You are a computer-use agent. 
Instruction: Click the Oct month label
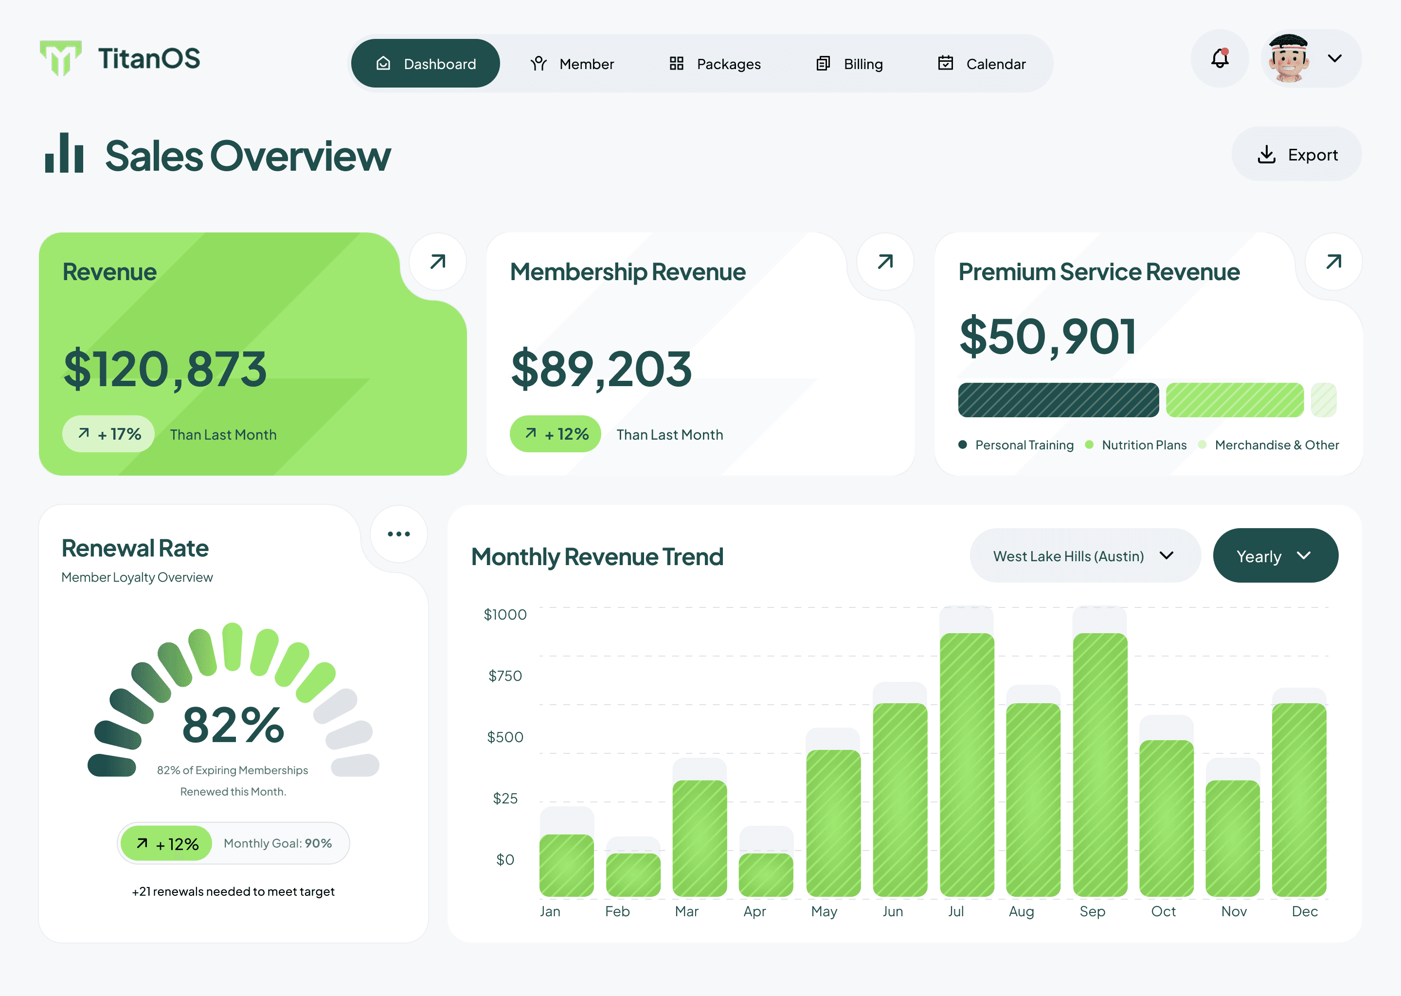click(x=1163, y=911)
